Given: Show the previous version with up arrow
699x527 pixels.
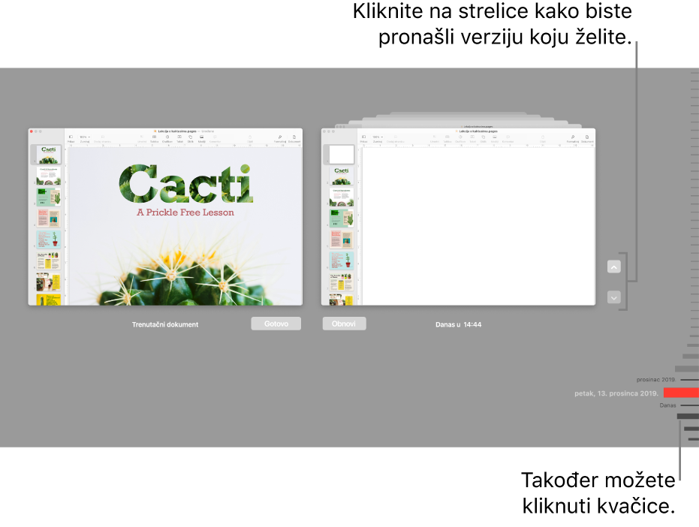Looking at the screenshot, I should (614, 267).
